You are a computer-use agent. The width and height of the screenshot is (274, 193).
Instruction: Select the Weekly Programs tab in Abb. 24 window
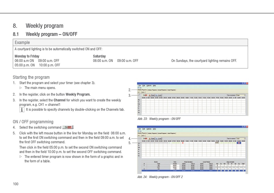[142, 133]
